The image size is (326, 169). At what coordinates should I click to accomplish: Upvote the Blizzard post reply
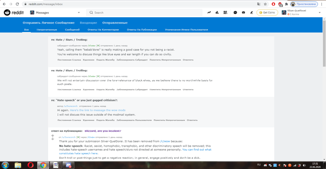point(53,136)
